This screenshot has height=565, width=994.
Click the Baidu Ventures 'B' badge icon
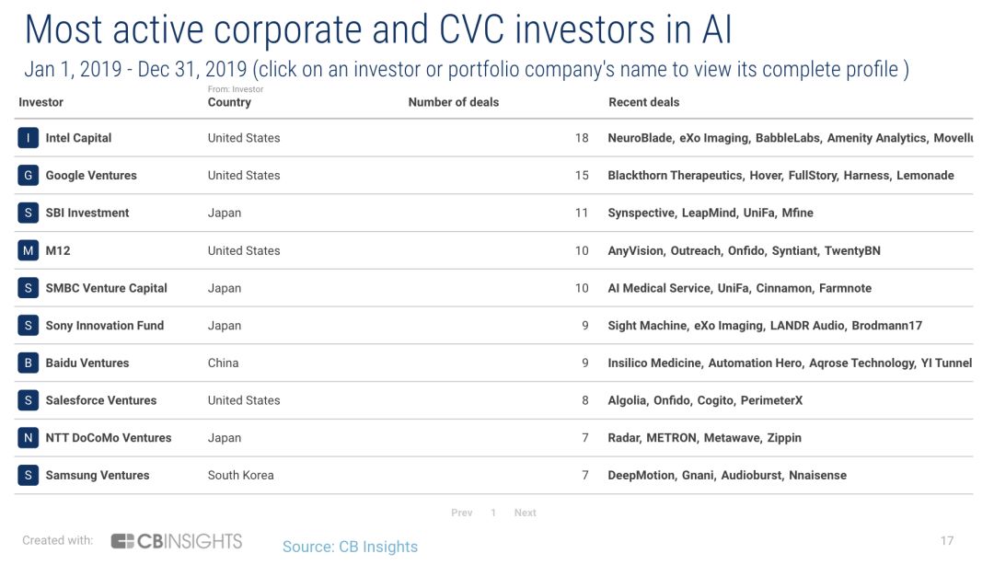coord(29,363)
